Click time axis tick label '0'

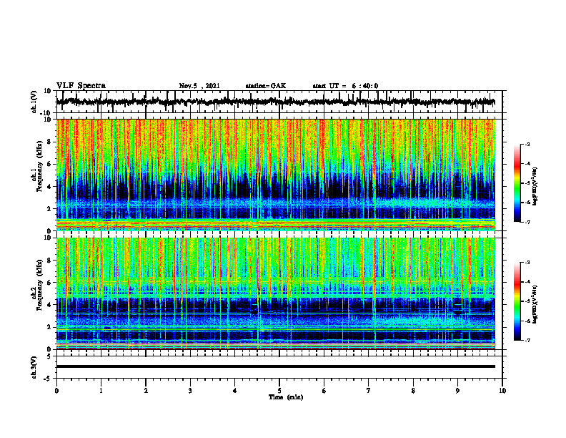[x=56, y=391]
